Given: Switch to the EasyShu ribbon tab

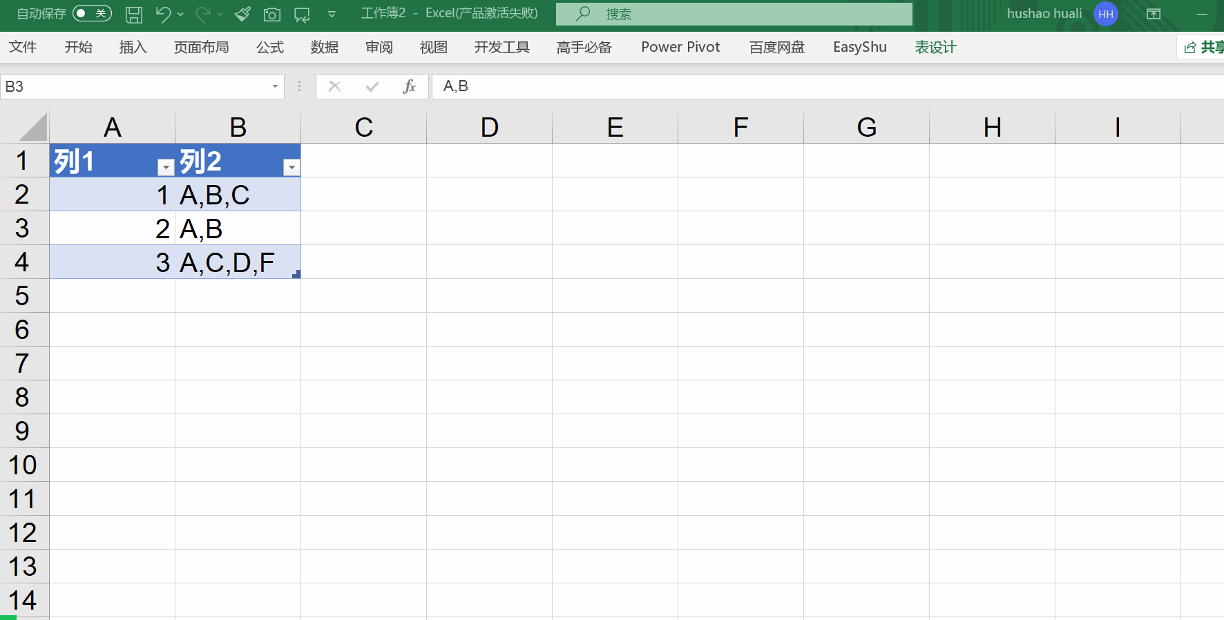Looking at the screenshot, I should (860, 47).
